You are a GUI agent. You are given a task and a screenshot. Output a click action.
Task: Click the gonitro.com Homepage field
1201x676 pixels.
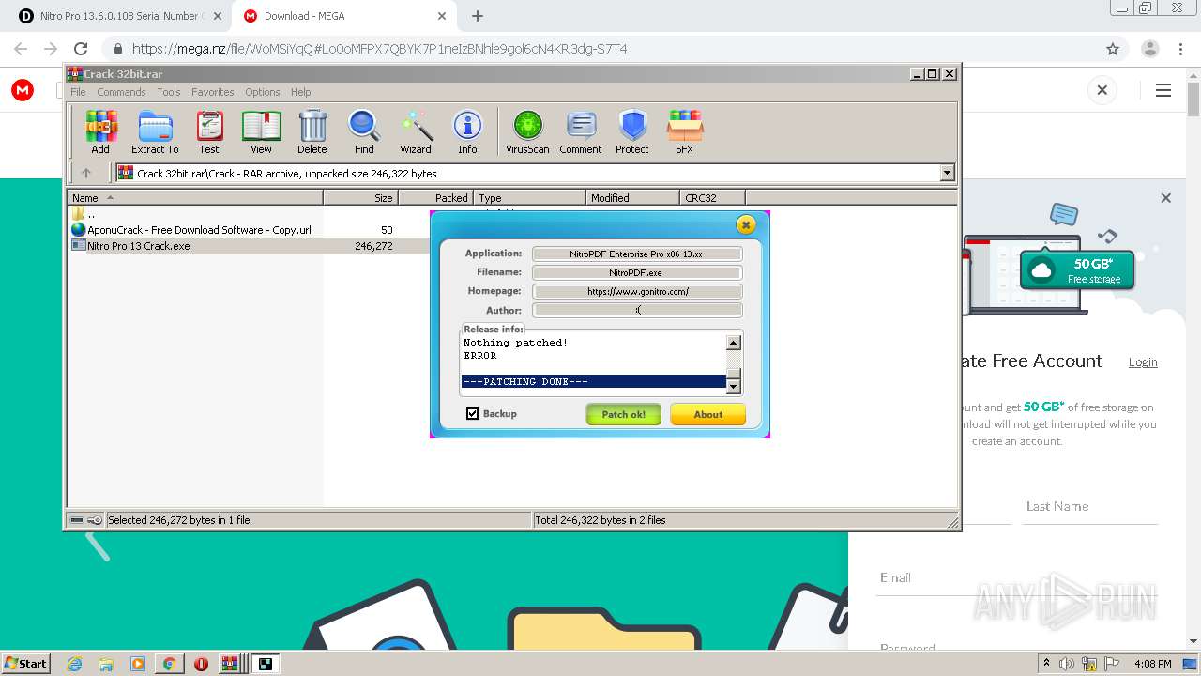pyautogui.click(x=638, y=292)
